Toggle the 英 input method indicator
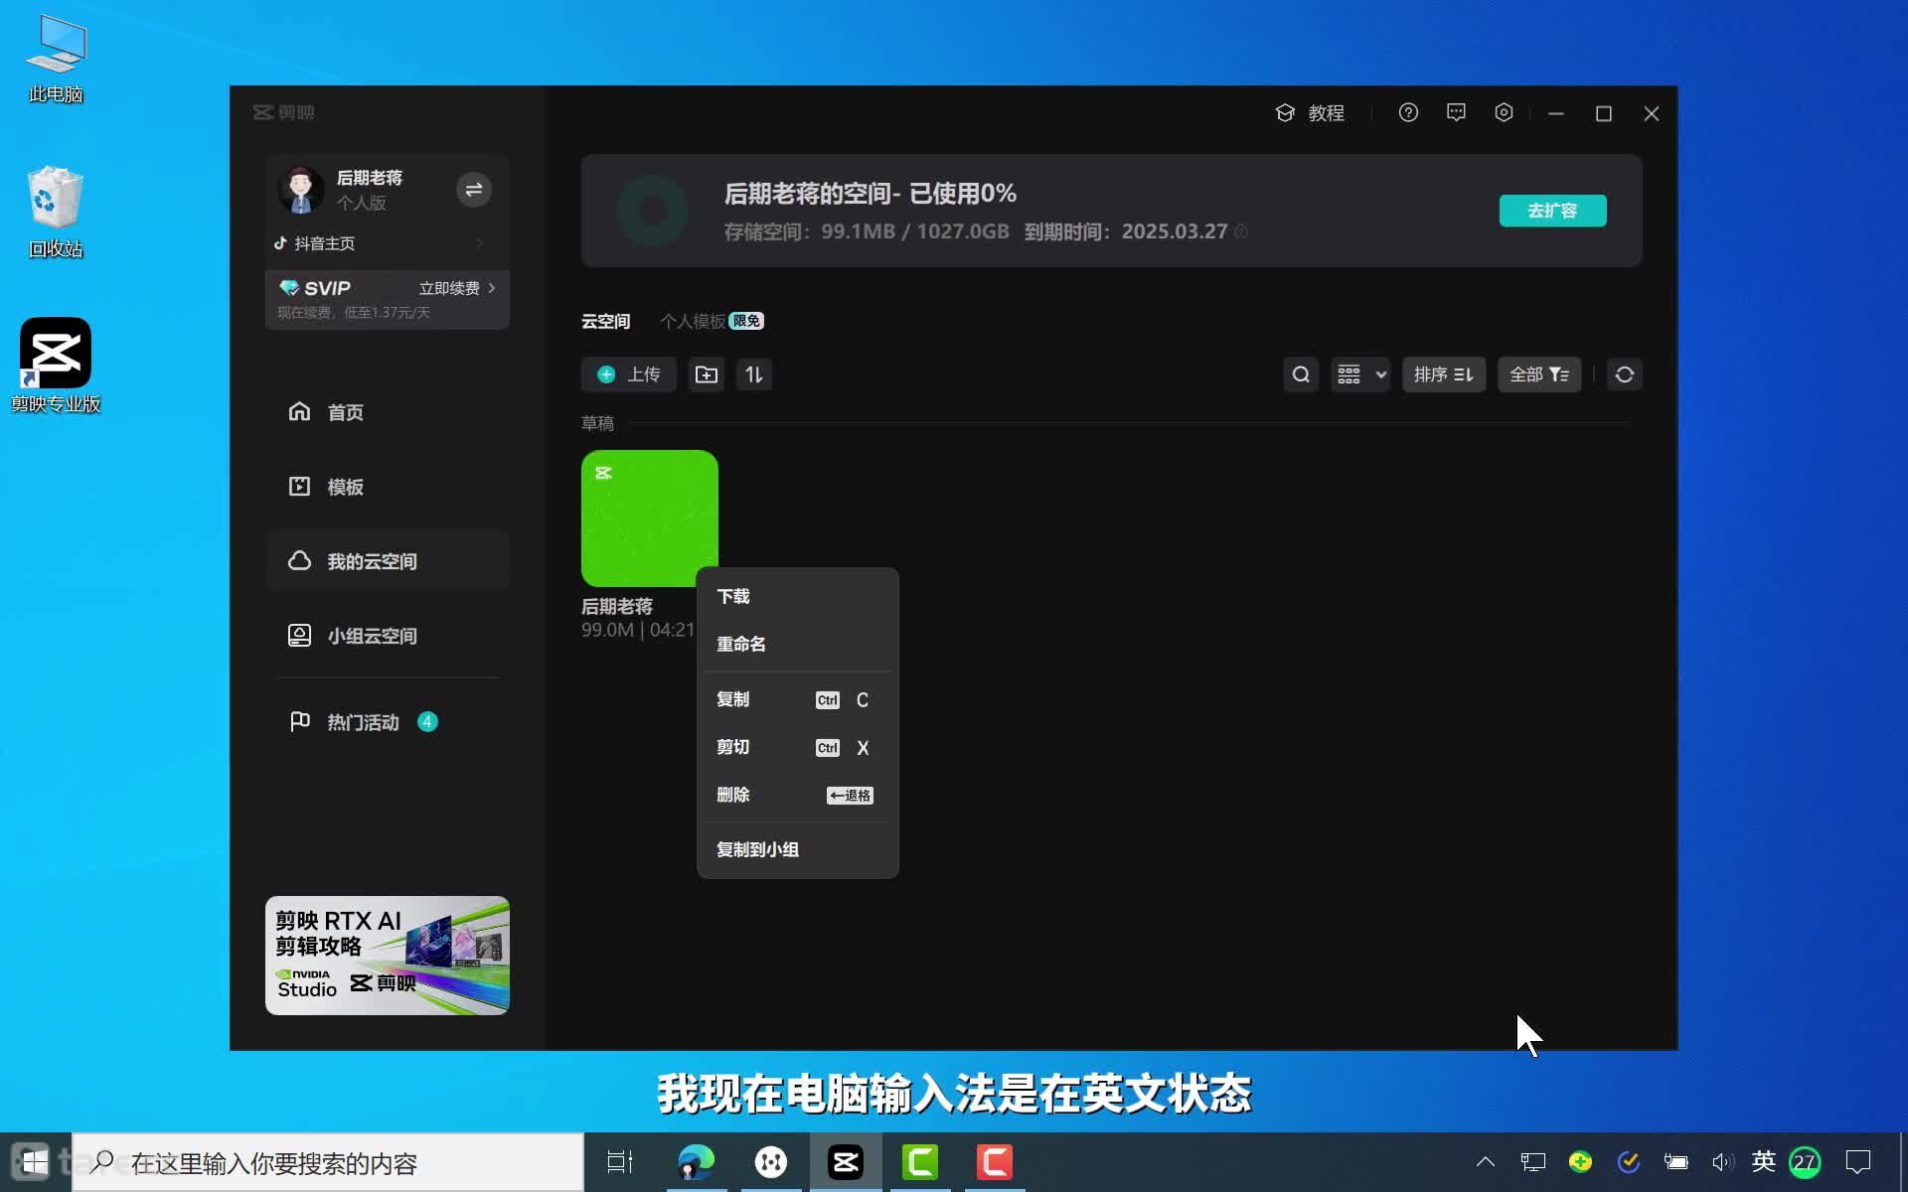1908x1192 pixels. coord(1764,1161)
